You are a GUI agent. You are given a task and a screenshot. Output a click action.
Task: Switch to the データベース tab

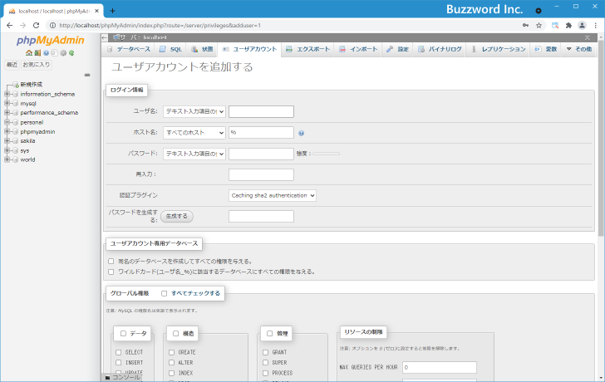pos(129,49)
